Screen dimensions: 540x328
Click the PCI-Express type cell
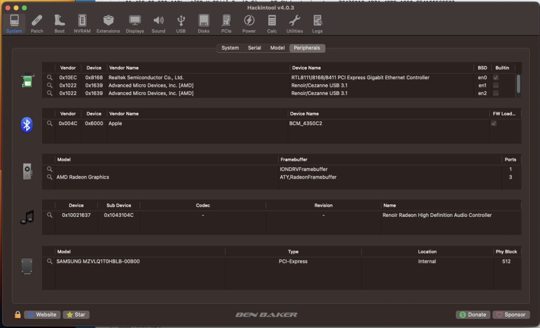point(293,262)
